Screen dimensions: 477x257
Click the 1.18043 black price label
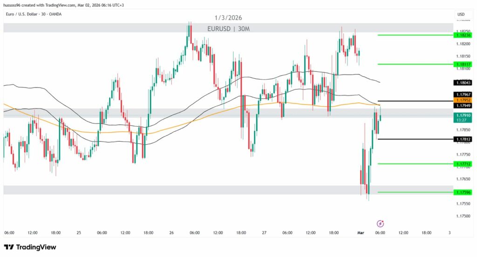coord(463,82)
